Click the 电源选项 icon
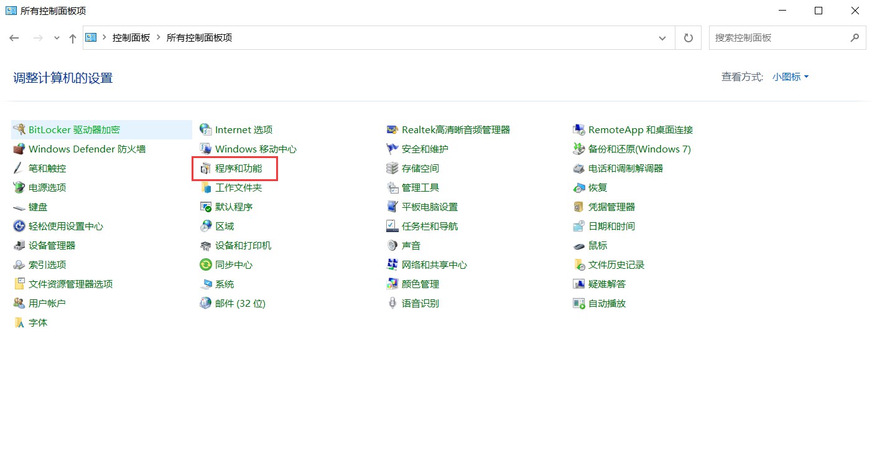Viewport: 872px width, 458px height. pos(19,188)
